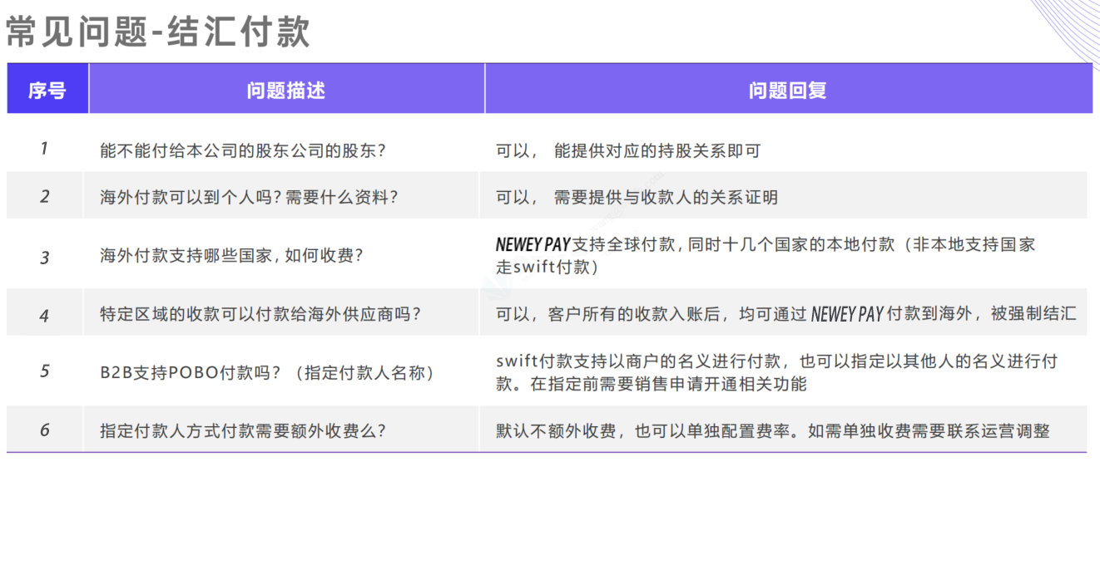Click the slide title 常见问题-结汇付款
The width and height of the screenshot is (1100, 565).
pos(158,32)
